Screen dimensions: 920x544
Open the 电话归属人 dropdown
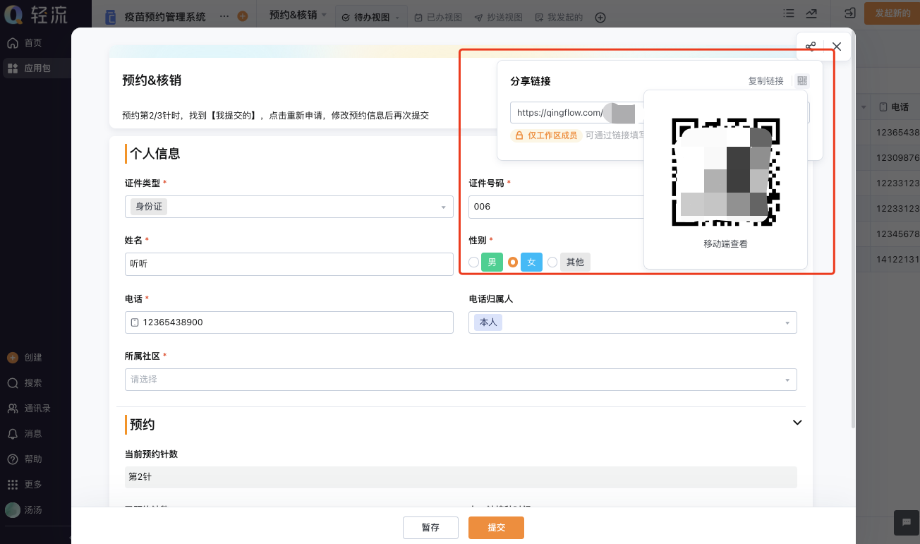point(632,322)
